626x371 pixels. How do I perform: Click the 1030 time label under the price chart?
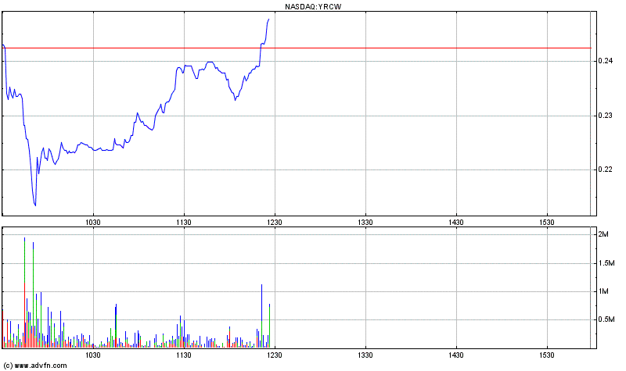tap(93, 222)
